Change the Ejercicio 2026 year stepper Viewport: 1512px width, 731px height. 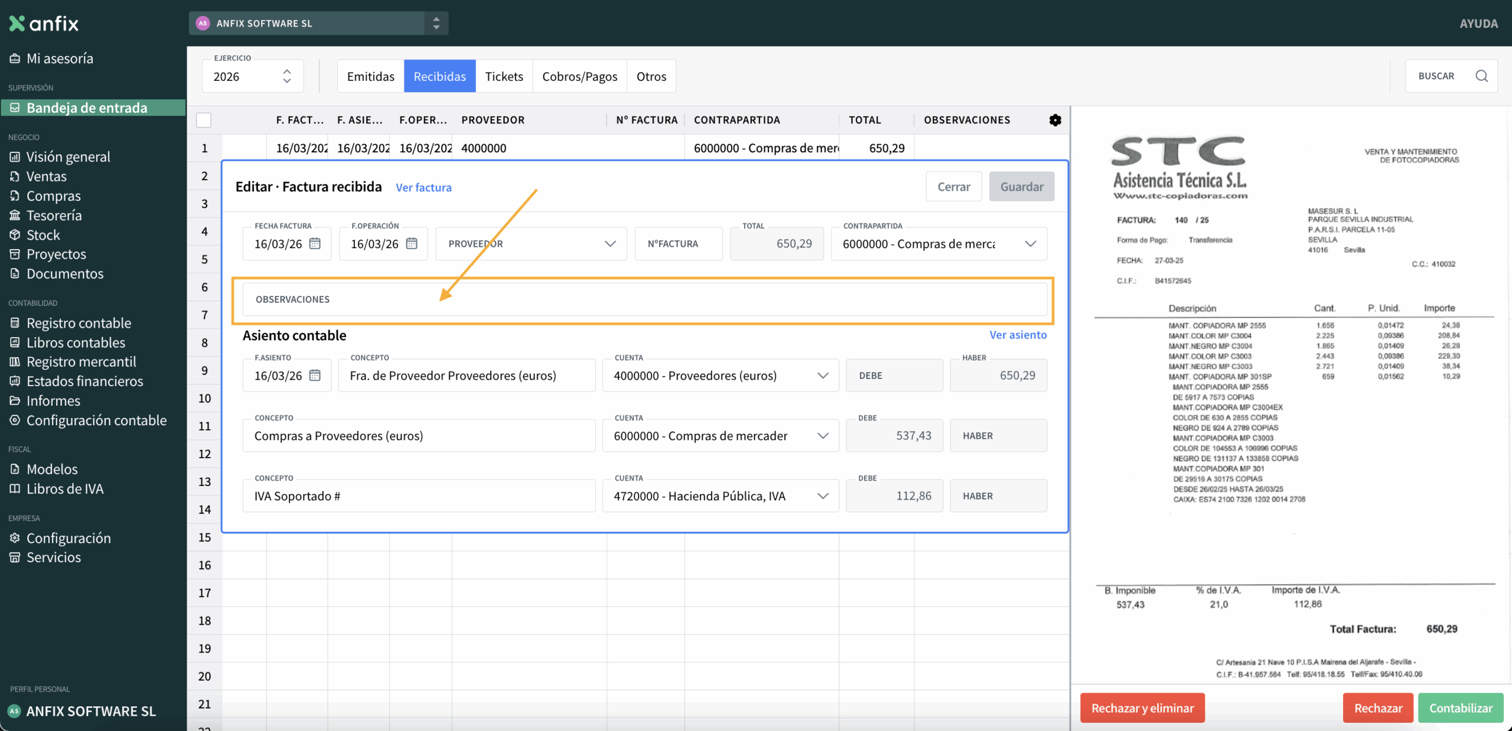pos(286,76)
